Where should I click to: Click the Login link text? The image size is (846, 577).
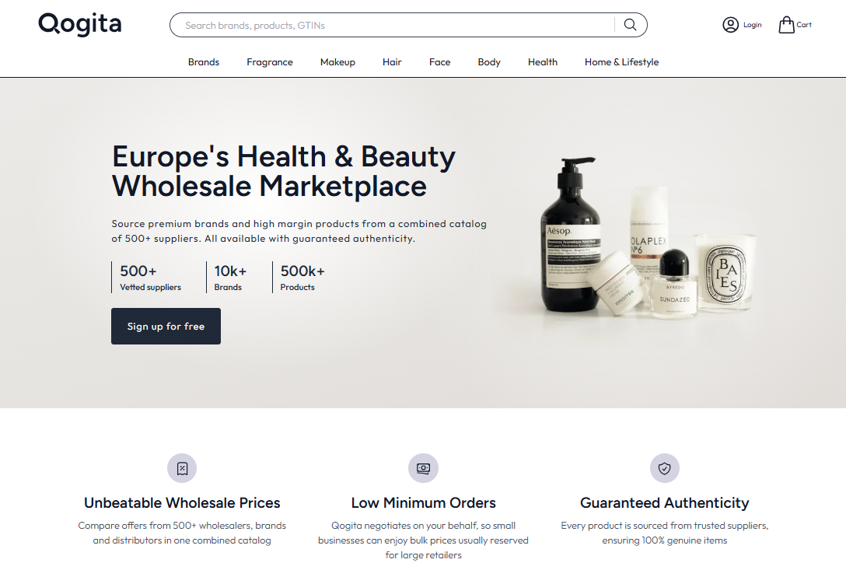click(x=752, y=25)
